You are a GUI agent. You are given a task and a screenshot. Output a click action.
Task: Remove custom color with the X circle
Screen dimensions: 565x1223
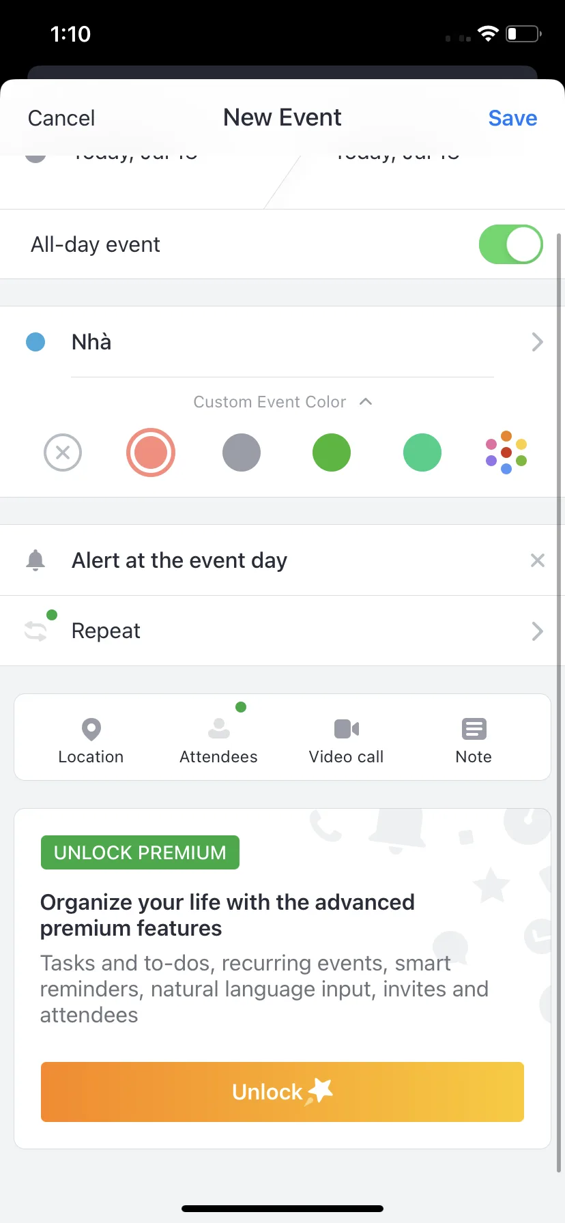(x=63, y=452)
